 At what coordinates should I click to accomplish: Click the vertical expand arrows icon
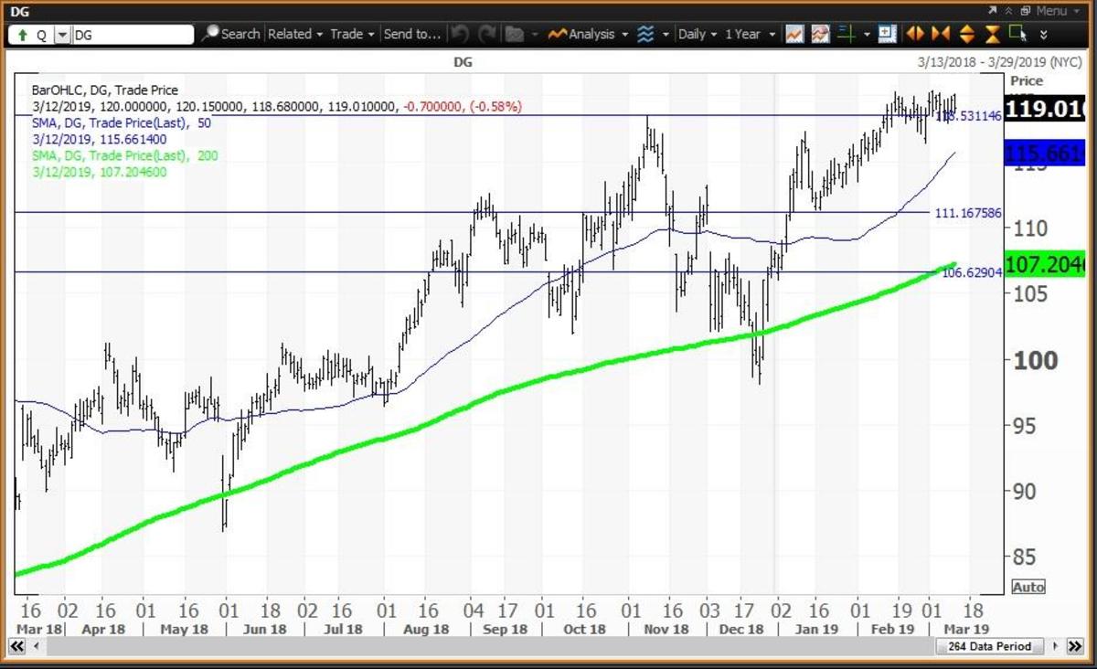(965, 34)
